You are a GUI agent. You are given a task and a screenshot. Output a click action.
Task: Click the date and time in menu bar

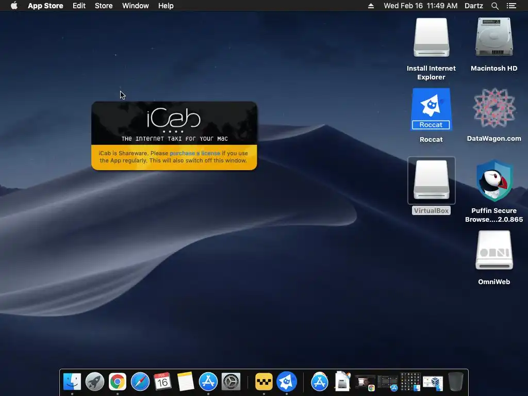tap(421, 6)
